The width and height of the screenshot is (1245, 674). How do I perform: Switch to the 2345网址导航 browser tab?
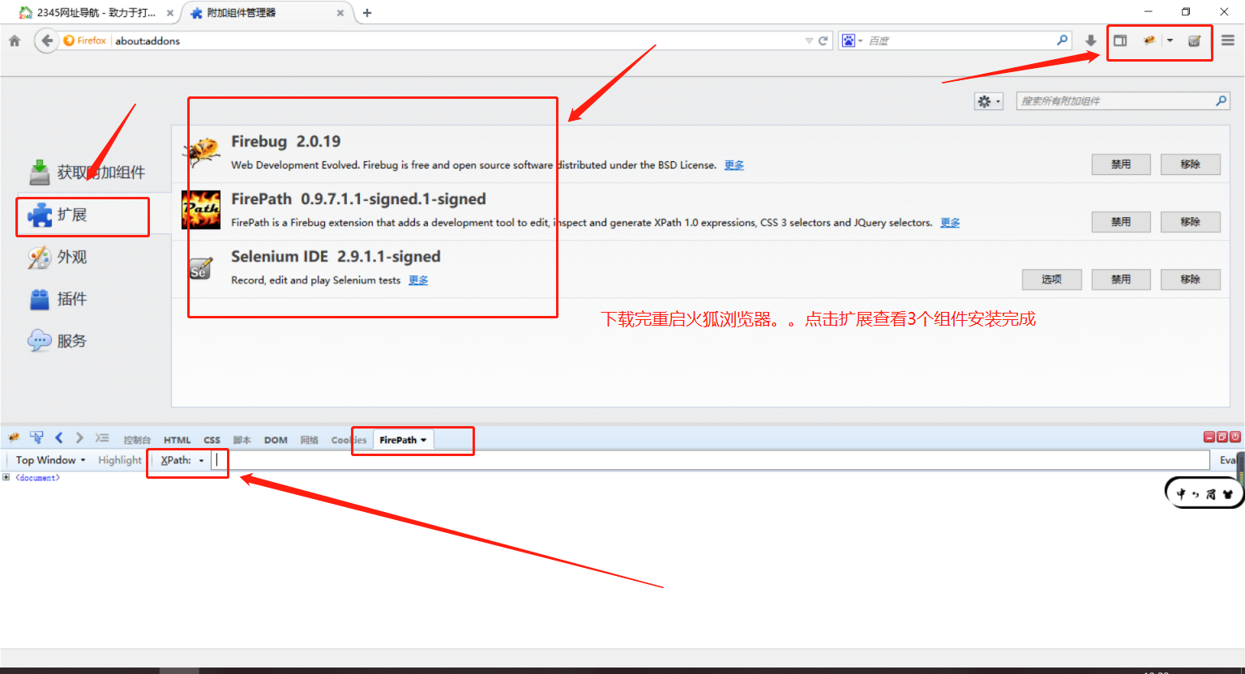96,13
